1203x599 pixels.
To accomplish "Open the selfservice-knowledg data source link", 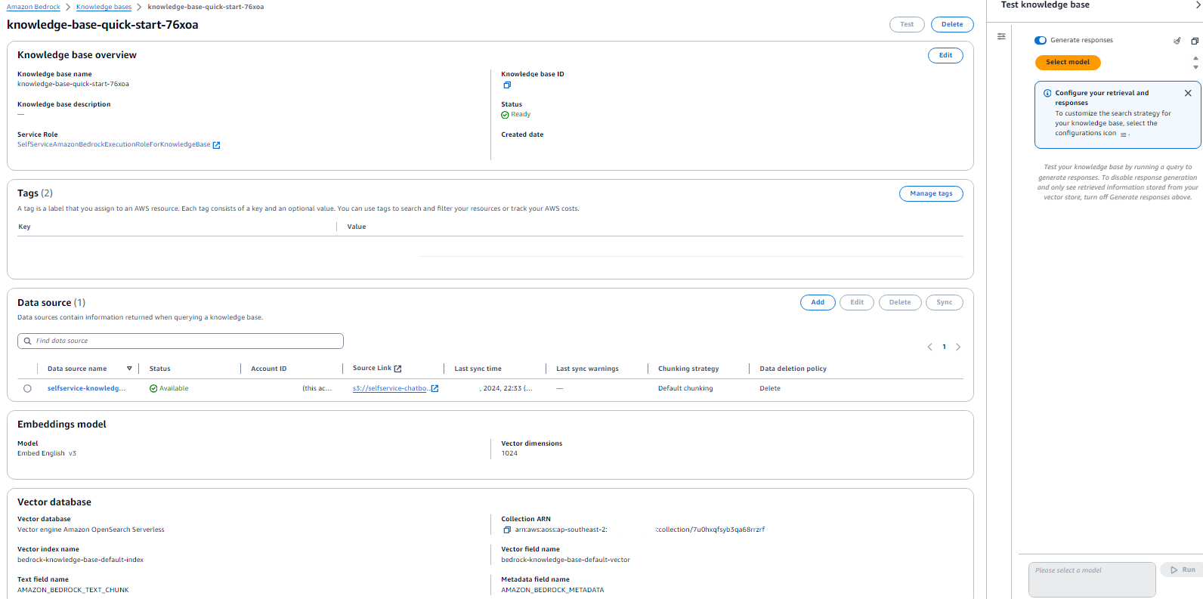I will (x=86, y=388).
